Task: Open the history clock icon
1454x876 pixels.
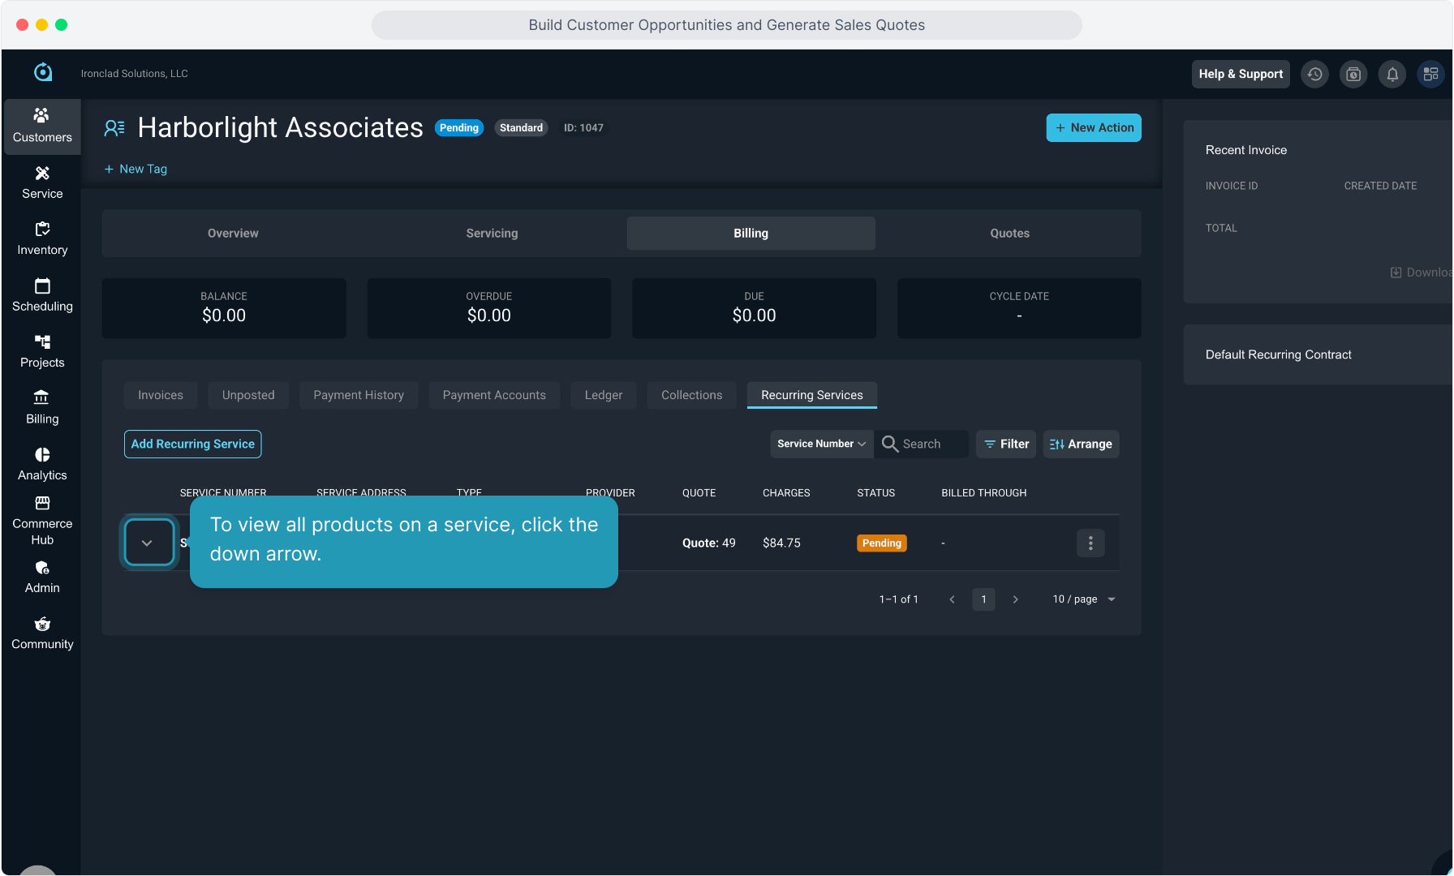Action: 1314,74
